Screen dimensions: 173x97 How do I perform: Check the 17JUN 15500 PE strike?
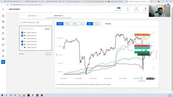coord(22,47)
